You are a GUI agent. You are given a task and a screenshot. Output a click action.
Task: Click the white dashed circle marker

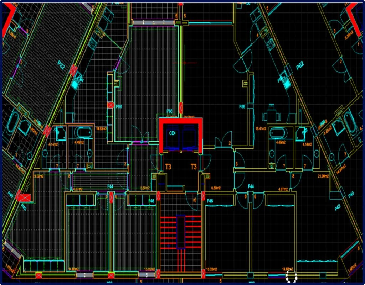pyautogui.click(x=291, y=276)
